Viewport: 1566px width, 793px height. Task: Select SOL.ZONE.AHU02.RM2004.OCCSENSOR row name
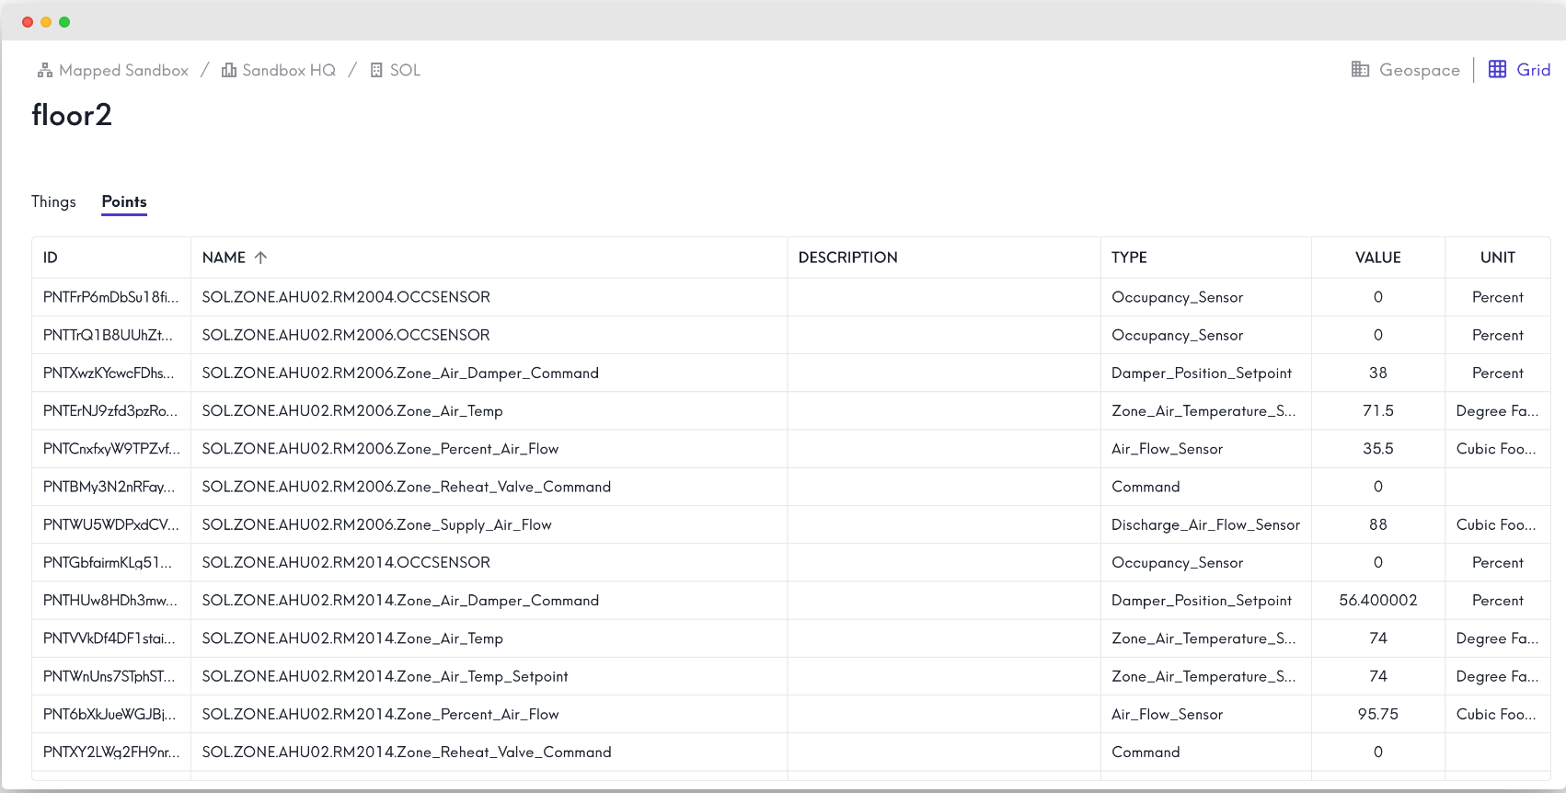(x=346, y=297)
